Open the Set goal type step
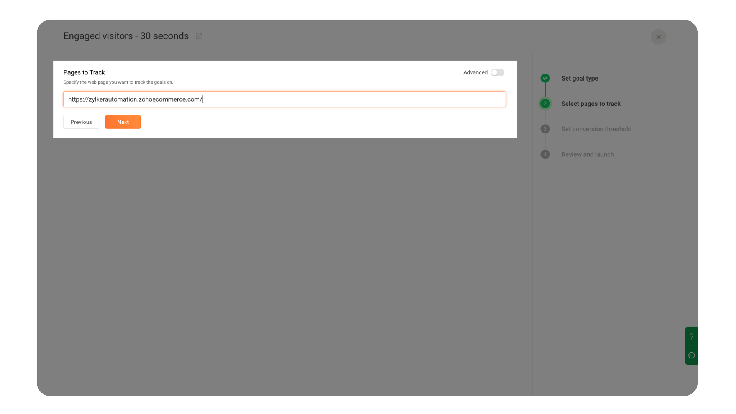 click(580, 78)
